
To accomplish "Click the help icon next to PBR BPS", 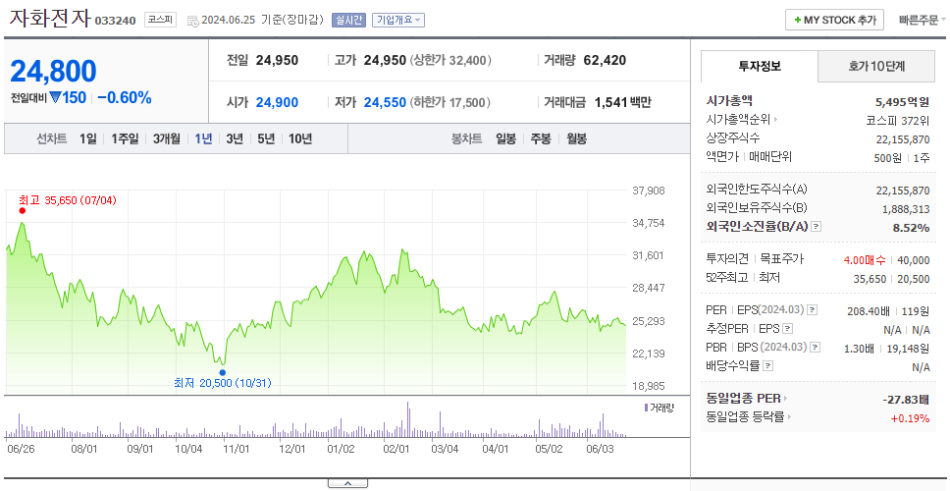I will point(816,348).
